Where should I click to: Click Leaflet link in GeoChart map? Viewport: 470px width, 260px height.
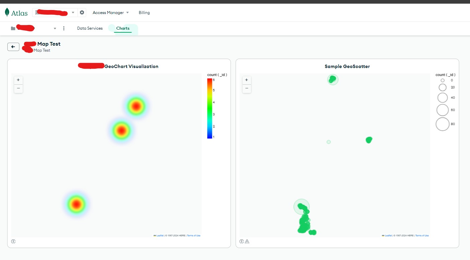click(160, 236)
